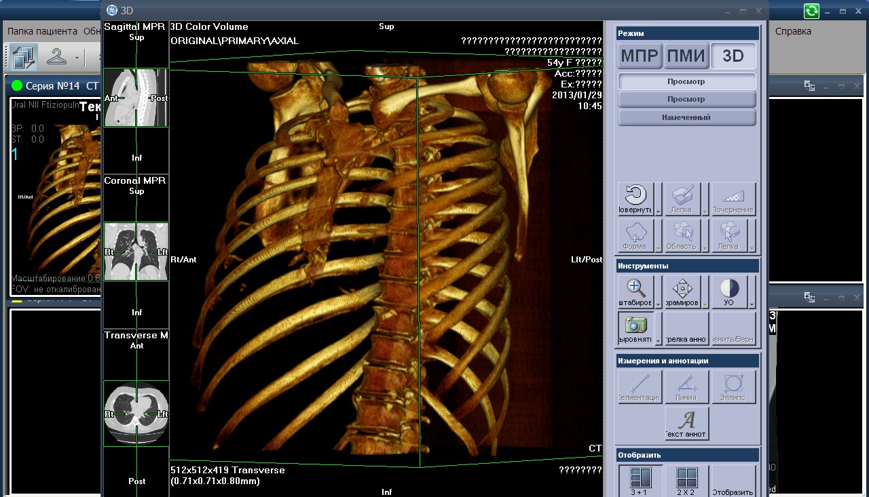This screenshot has height=497, width=869.
Task: Open the Справка menu
Action: pos(793,31)
